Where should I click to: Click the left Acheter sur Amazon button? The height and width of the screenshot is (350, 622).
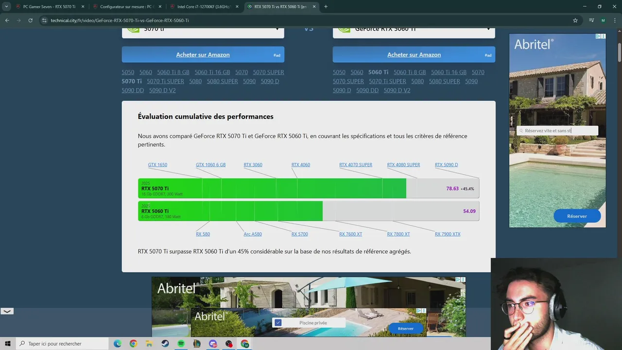[203, 54]
